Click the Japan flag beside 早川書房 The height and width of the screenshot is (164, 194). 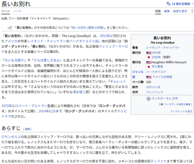coord(149,67)
